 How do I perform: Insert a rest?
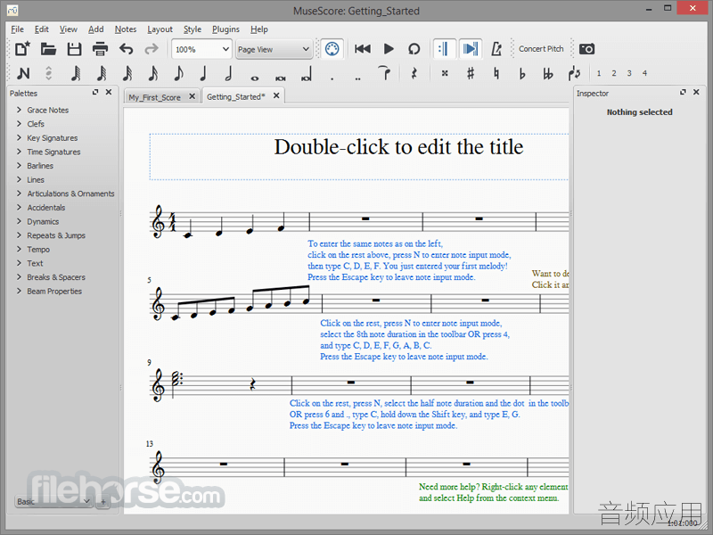click(414, 73)
